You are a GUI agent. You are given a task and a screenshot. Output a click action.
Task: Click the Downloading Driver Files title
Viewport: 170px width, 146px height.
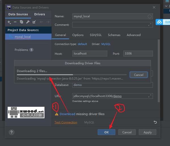pos(83,63)
